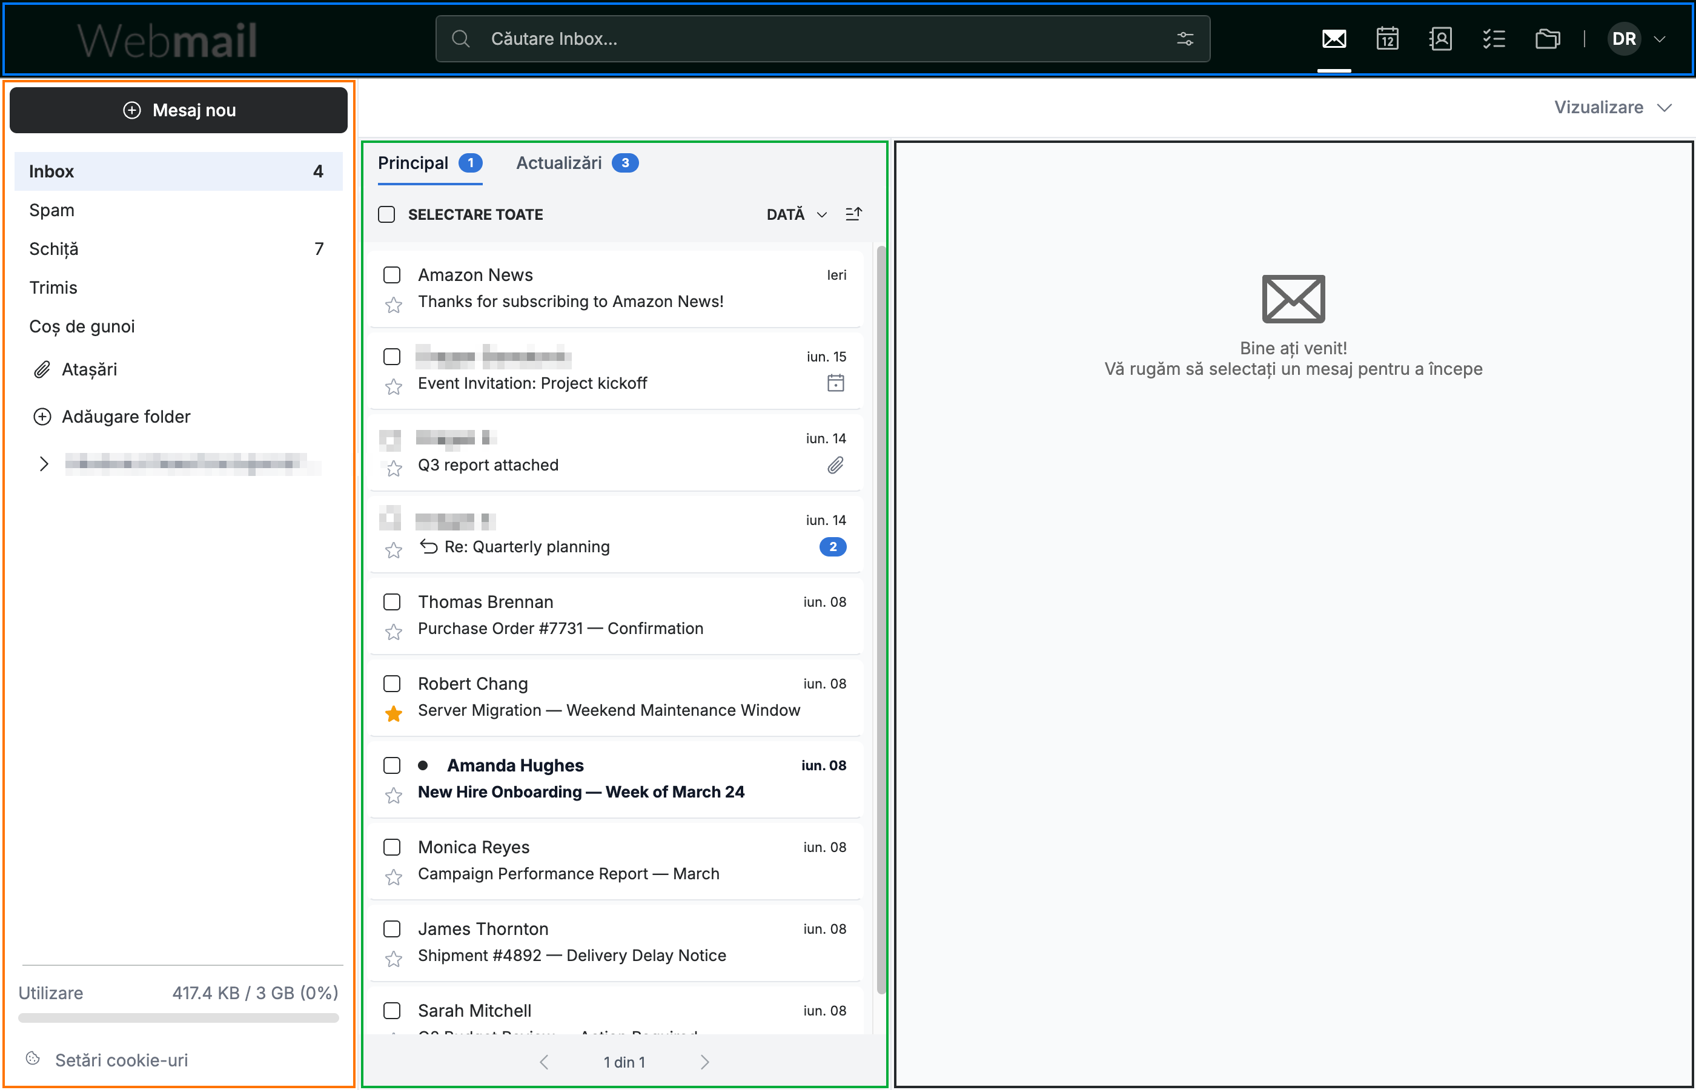Screen dimensions: 1696x1090
Task: Click the Webmail logo
Action: point(167,39)
